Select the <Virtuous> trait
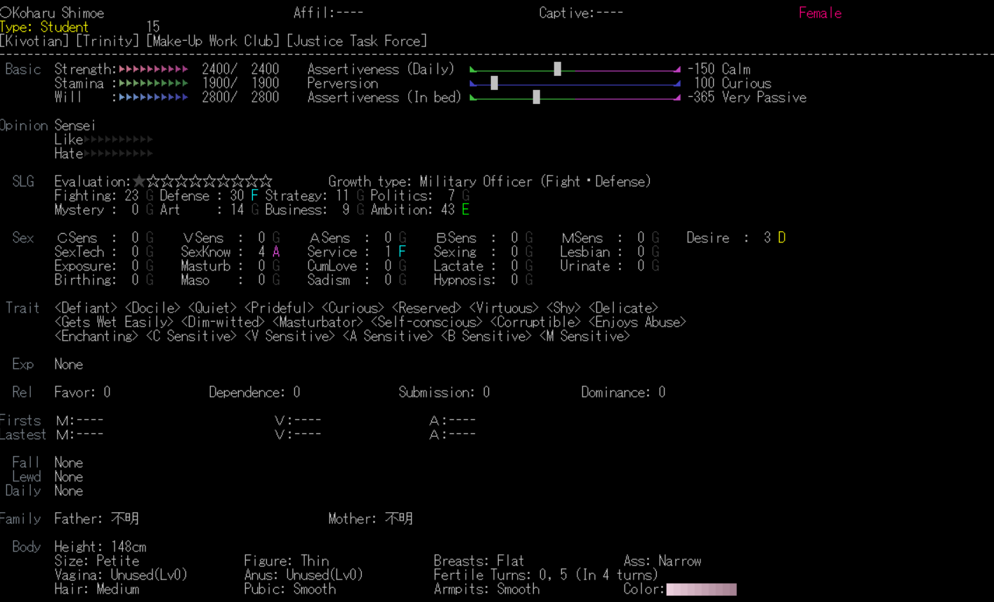Viewport: 994px width, 602px height. (x=504, y=308)
